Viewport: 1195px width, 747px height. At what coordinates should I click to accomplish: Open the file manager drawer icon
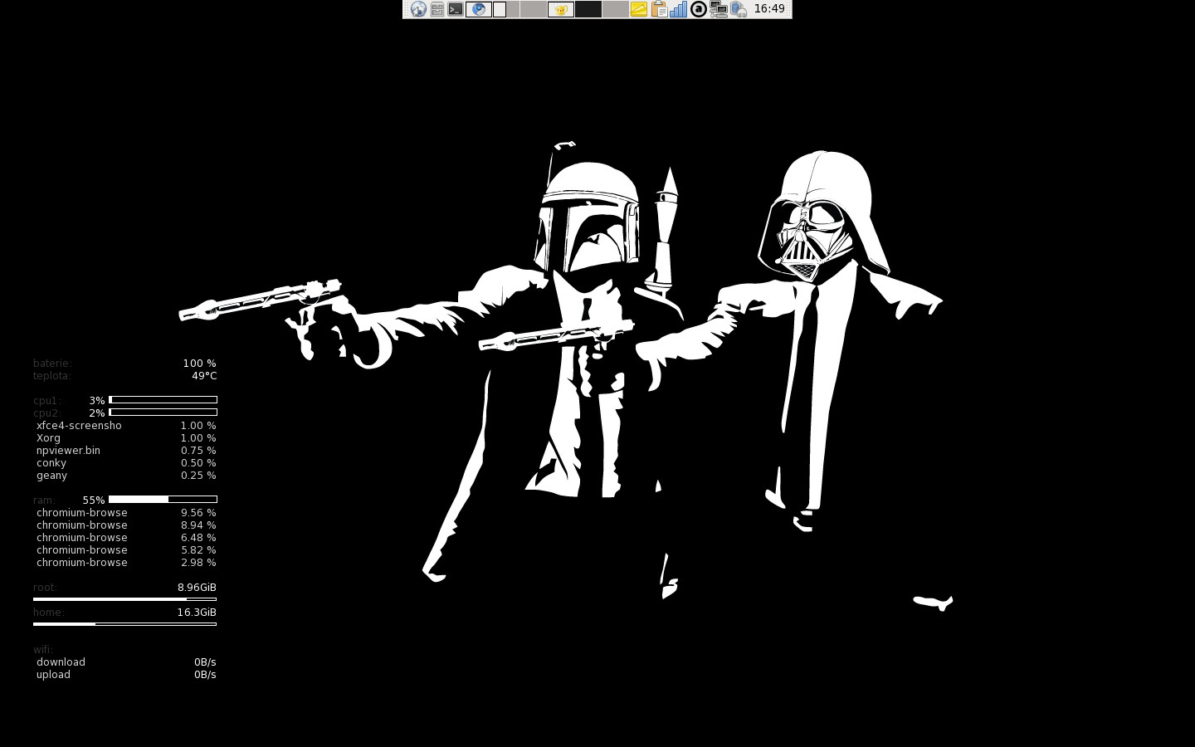click(x=437, y=9)
